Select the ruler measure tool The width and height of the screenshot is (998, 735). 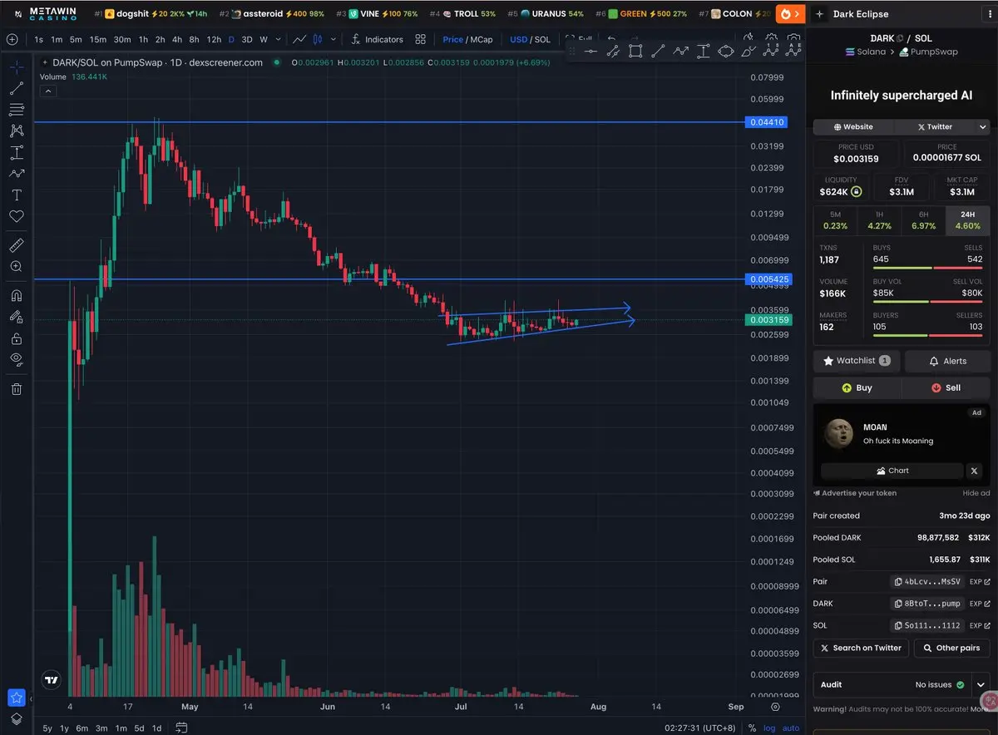point(16,245)
